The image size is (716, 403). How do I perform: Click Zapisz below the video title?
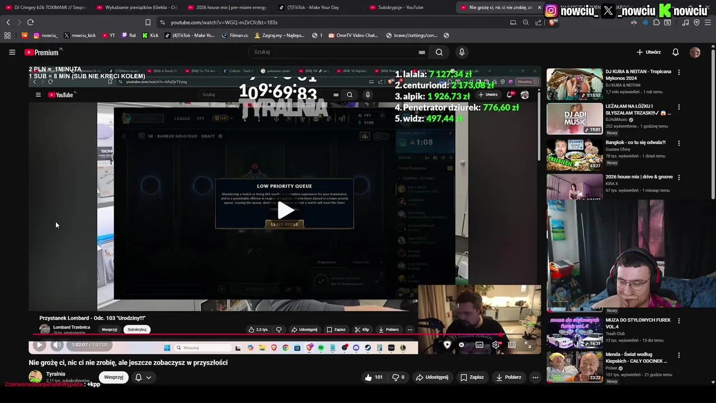click(472, 377)
